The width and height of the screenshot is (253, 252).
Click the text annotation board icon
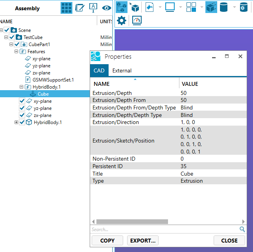pyautogui.click(x=93, y=8)
